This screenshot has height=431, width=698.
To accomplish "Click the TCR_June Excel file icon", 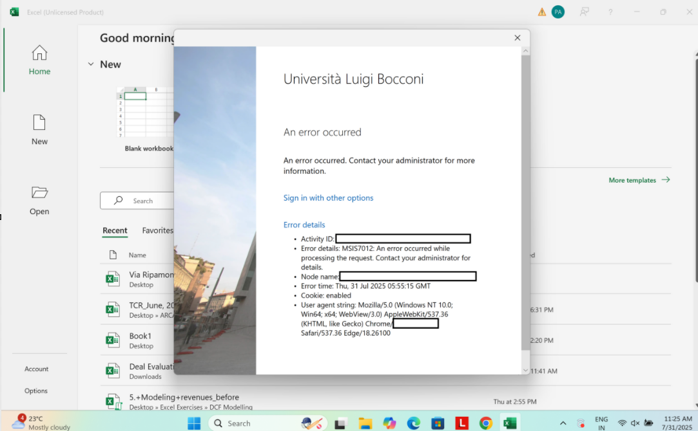I will [113, 309].
